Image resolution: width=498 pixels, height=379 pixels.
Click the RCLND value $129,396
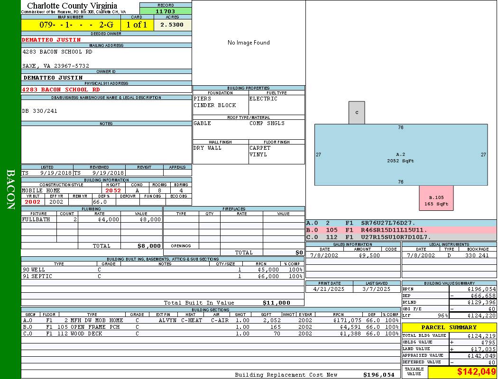[481, 302]
